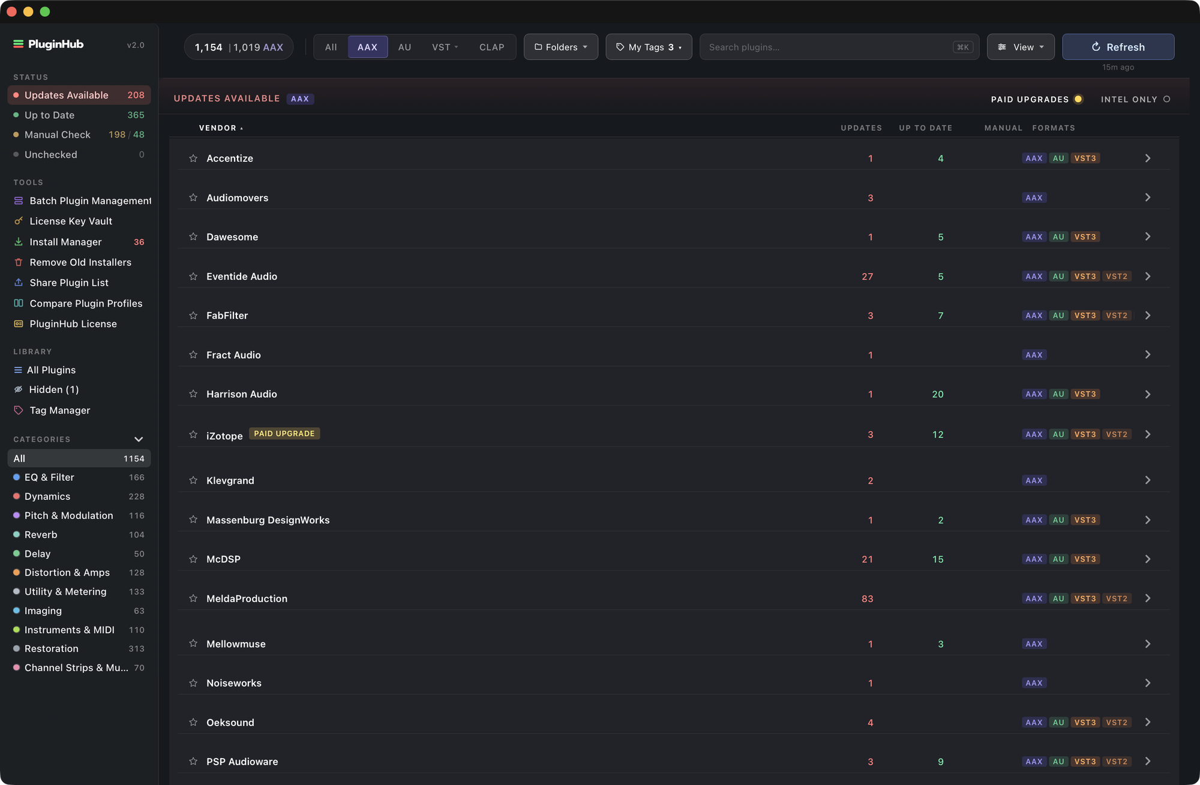
Task: Star the McDSP vendor row
Action: click(x=193, y=559)
